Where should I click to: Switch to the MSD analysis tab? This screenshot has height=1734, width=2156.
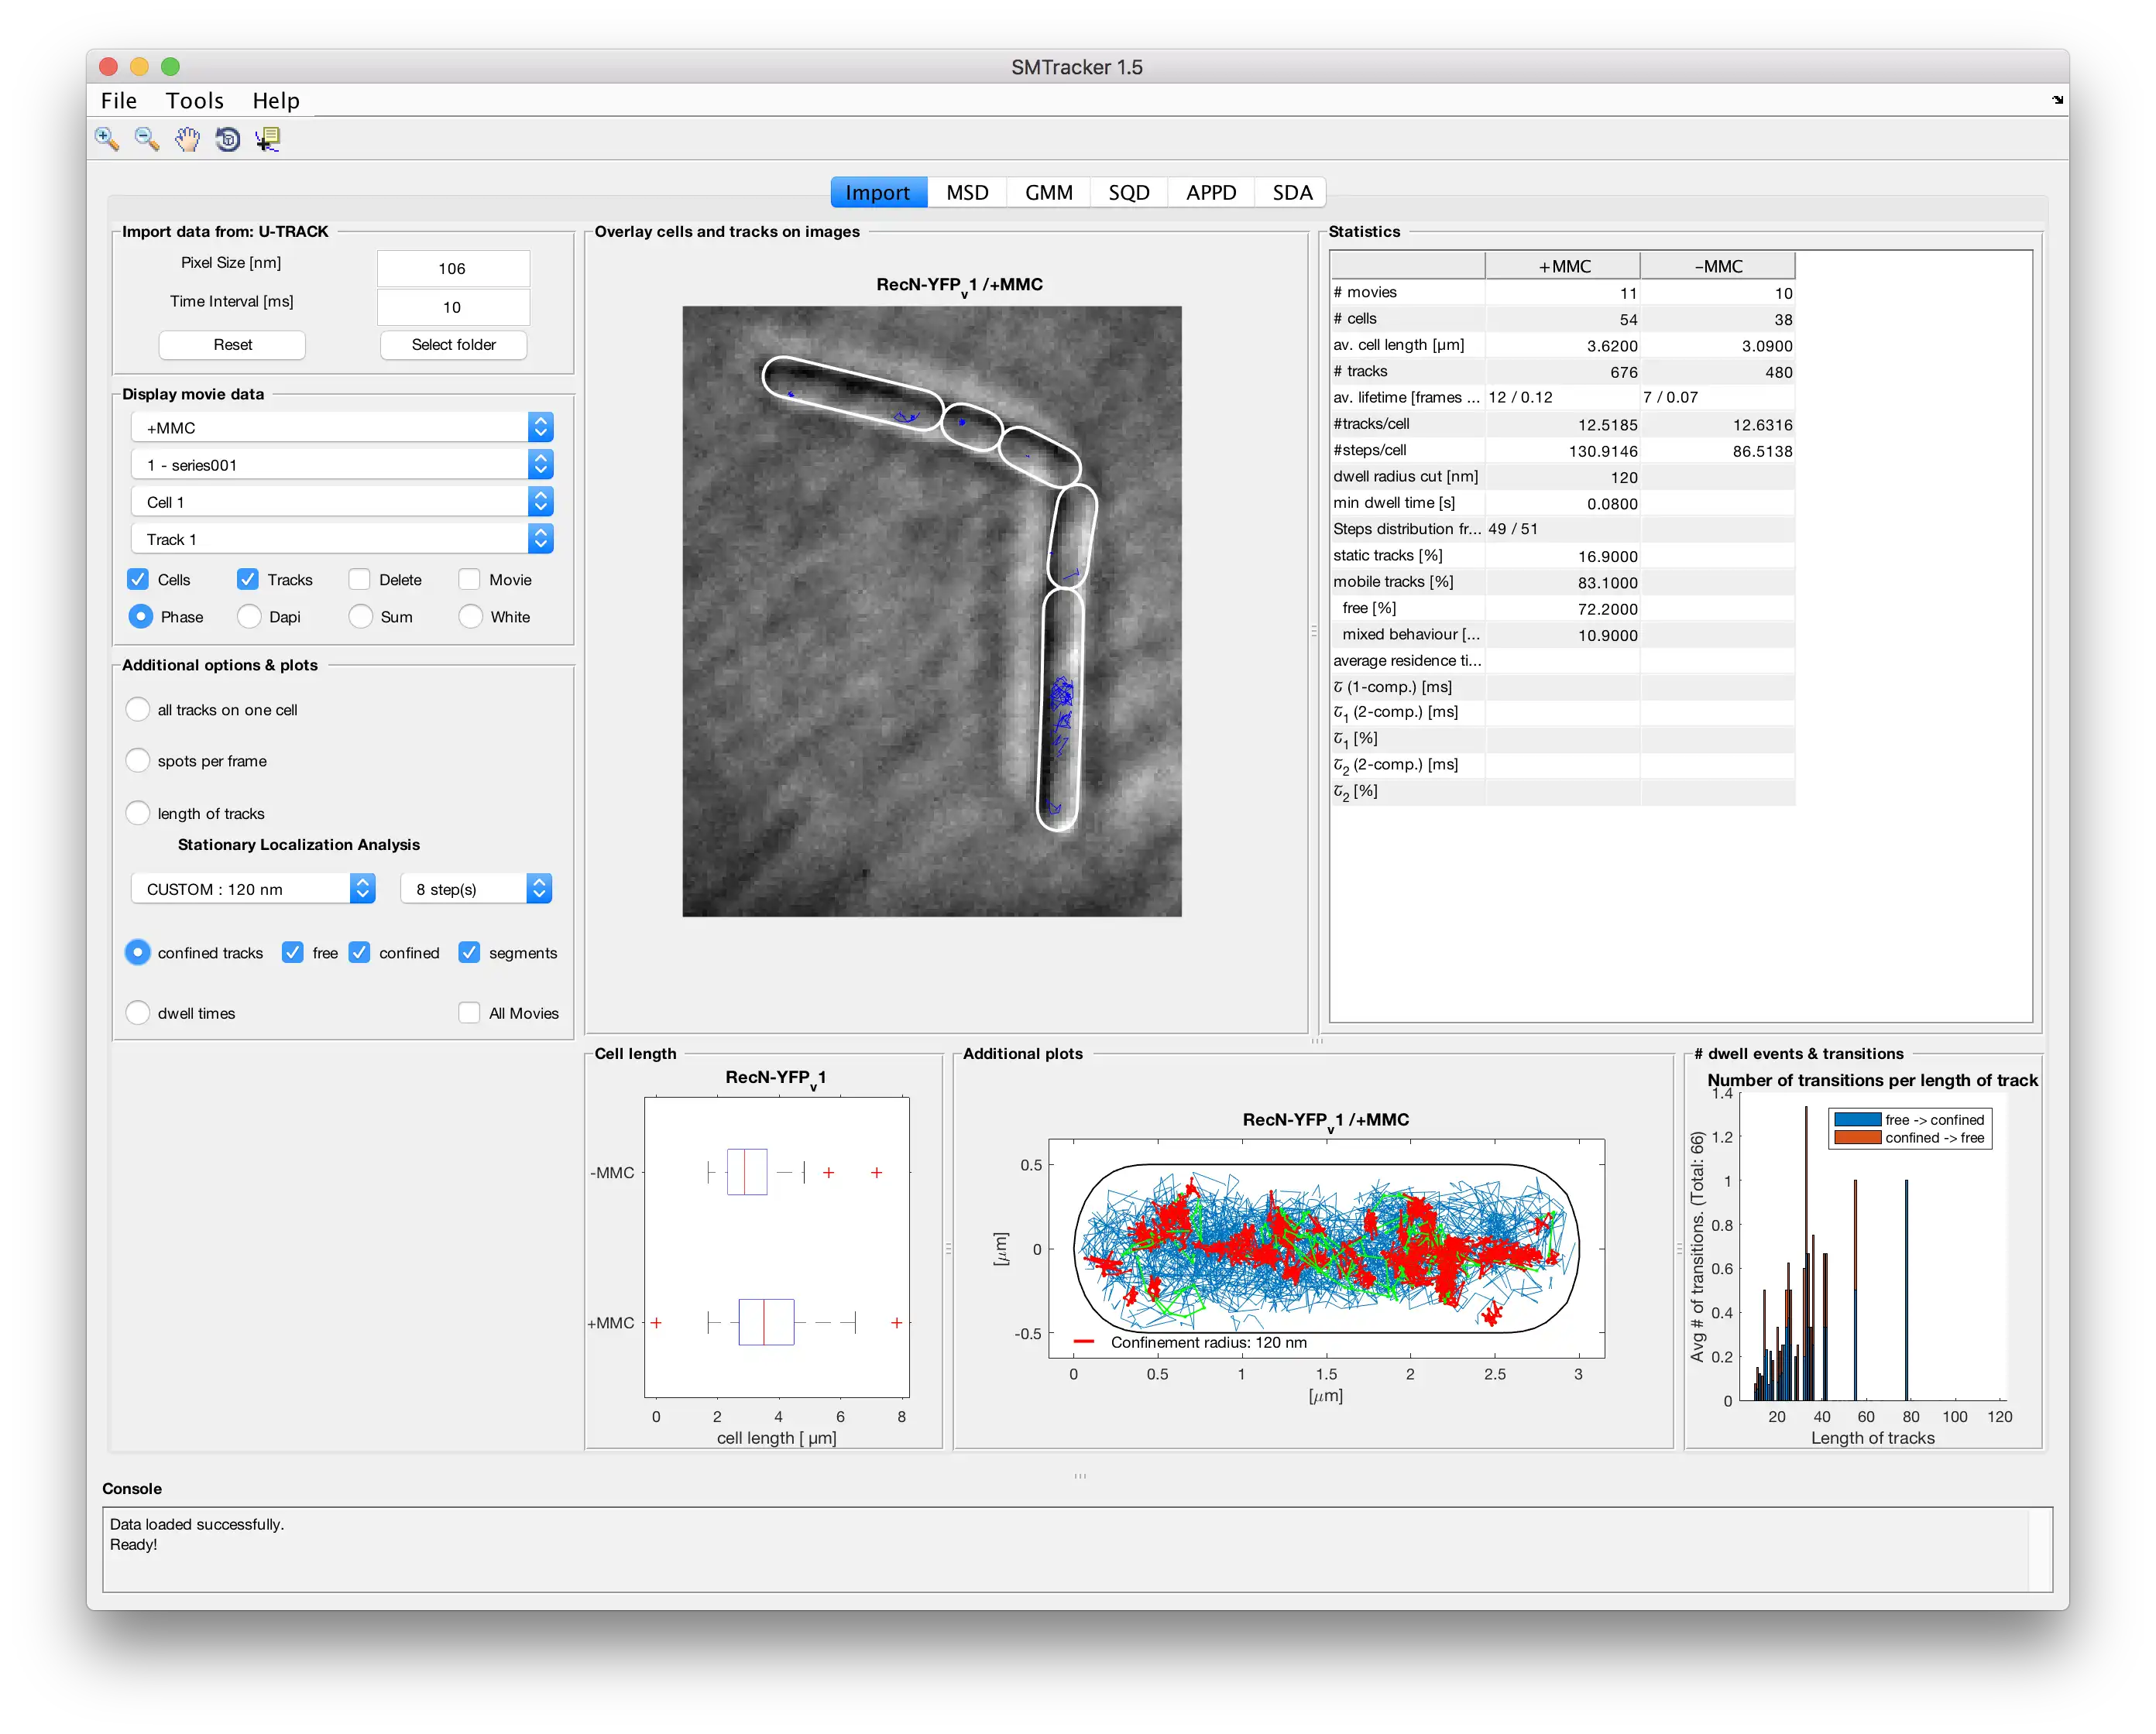(968, 191)
